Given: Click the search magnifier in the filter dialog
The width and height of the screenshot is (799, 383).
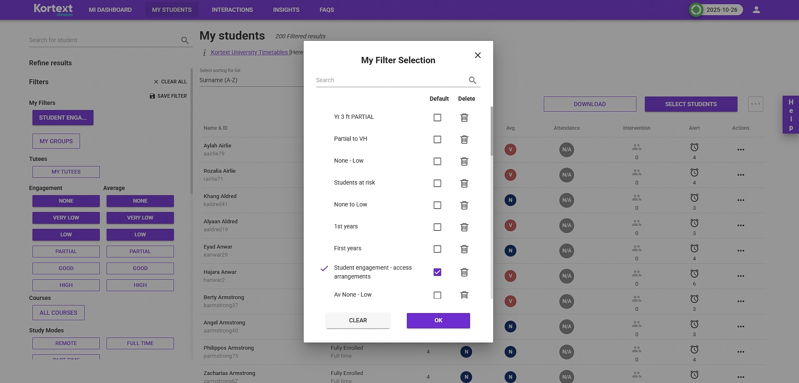Looking at the screenshot, I should click(472, 80).
